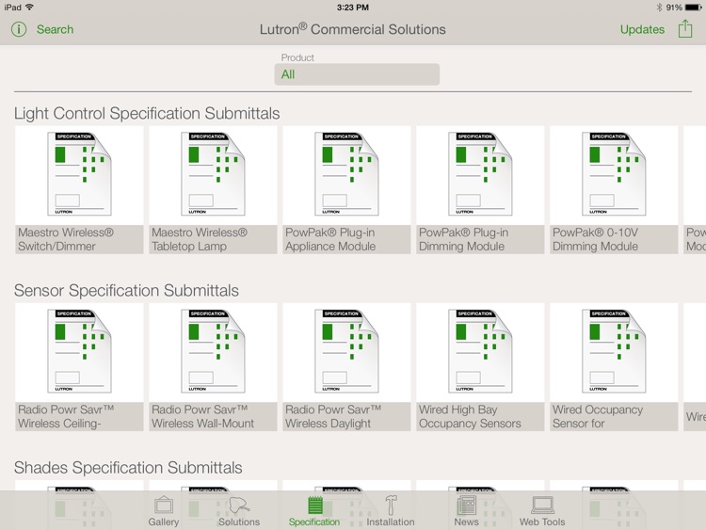Open Wired Occupancy Sensor spec document
This screenshot has width=706, height=530.
[x=614, y=351]
